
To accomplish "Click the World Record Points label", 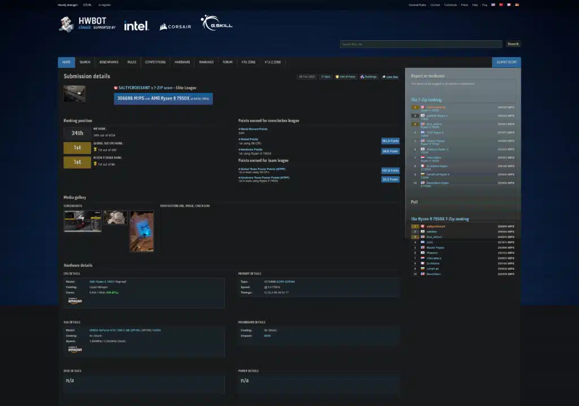I will pyautogui.click(x=253, y=129).
